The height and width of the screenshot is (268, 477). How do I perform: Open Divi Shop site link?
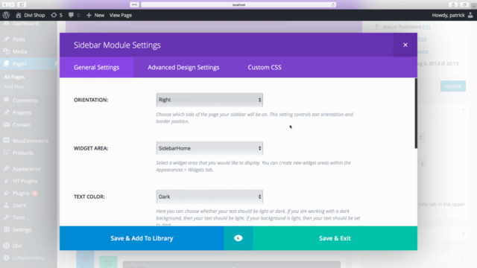pyautogui.click(x=31, y=15)
